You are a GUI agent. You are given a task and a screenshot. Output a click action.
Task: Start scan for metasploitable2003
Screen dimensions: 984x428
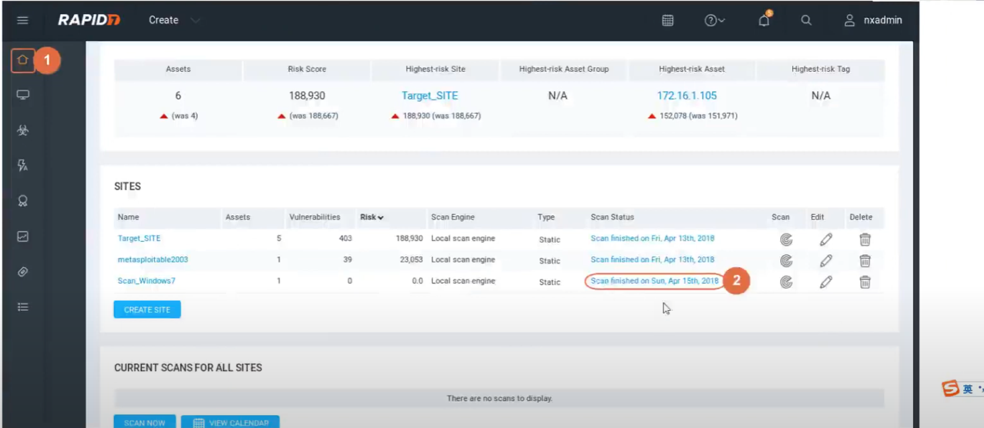coord(786,261)
